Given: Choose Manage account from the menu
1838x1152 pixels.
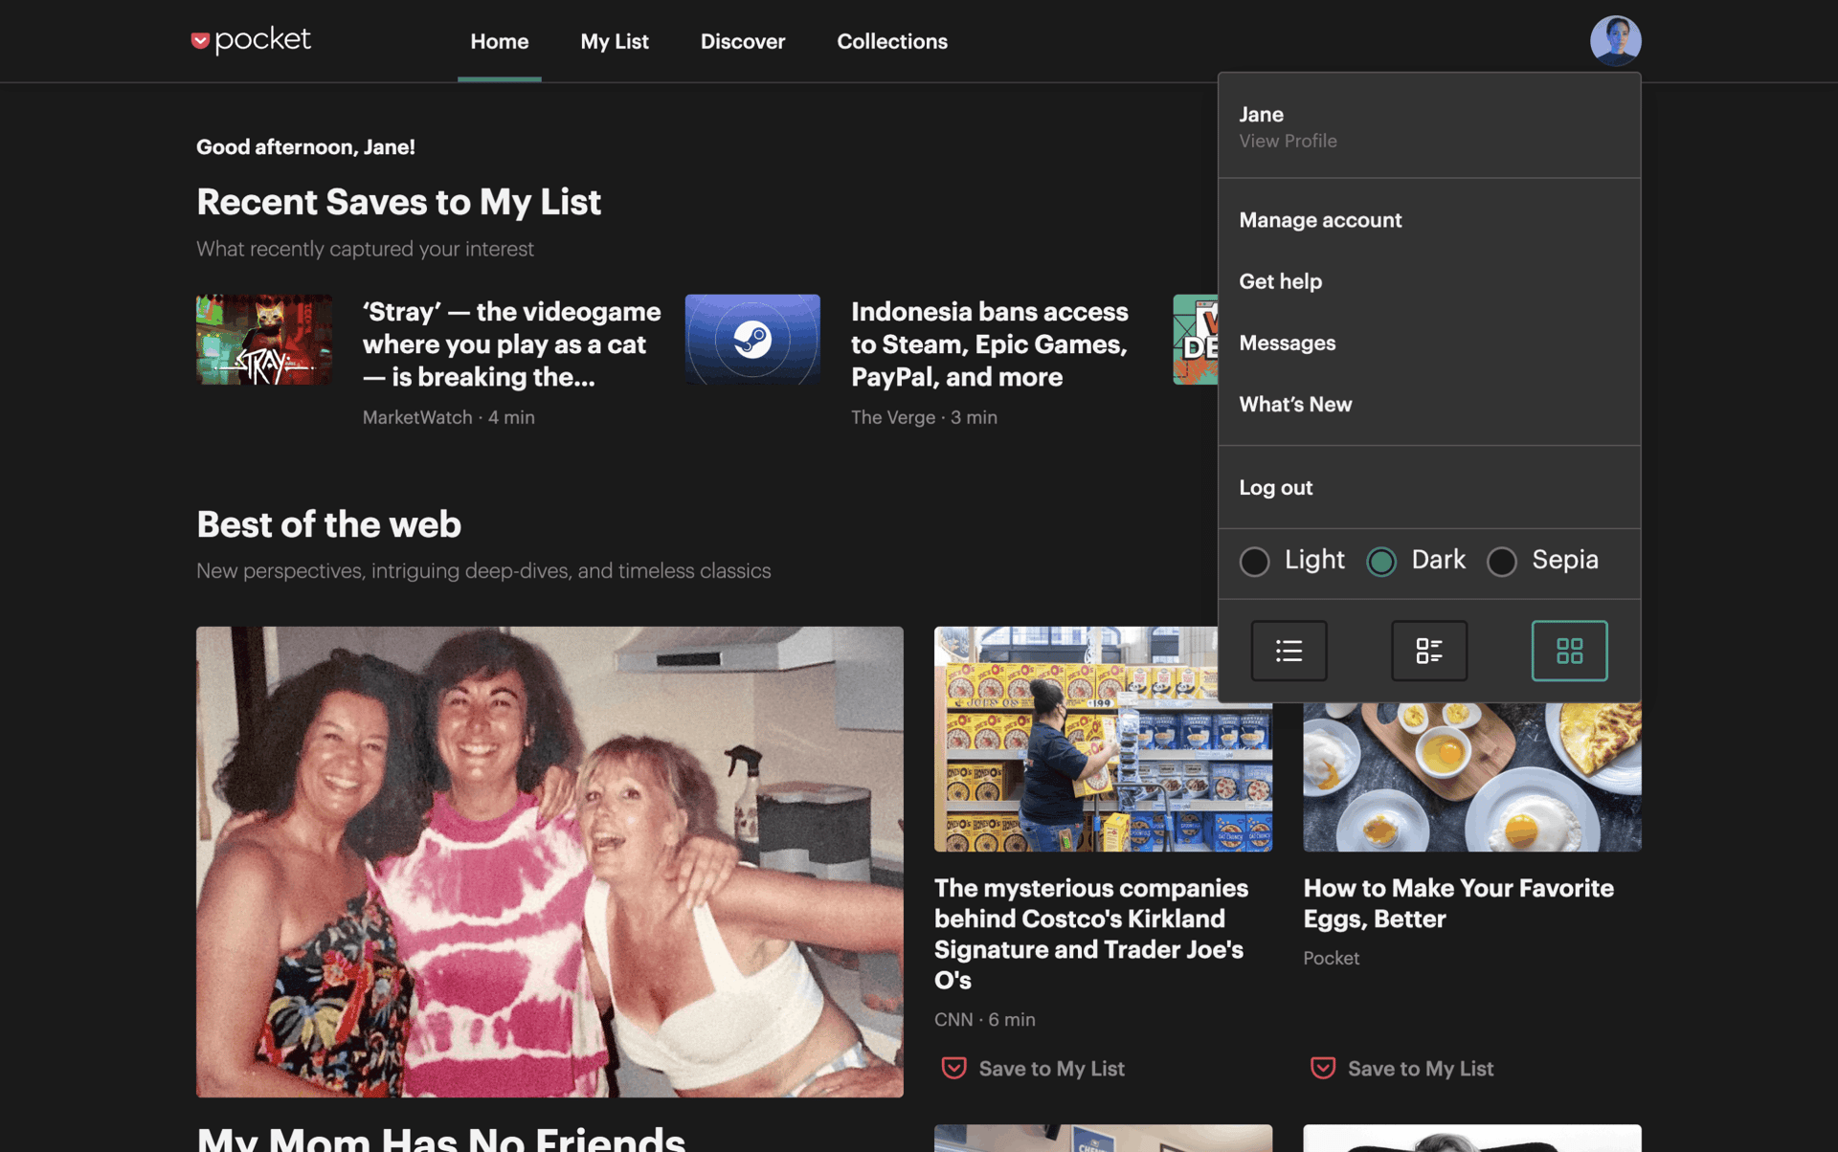Looking at the screenshot, I should pyautogui.click(x=1320, y=220).
